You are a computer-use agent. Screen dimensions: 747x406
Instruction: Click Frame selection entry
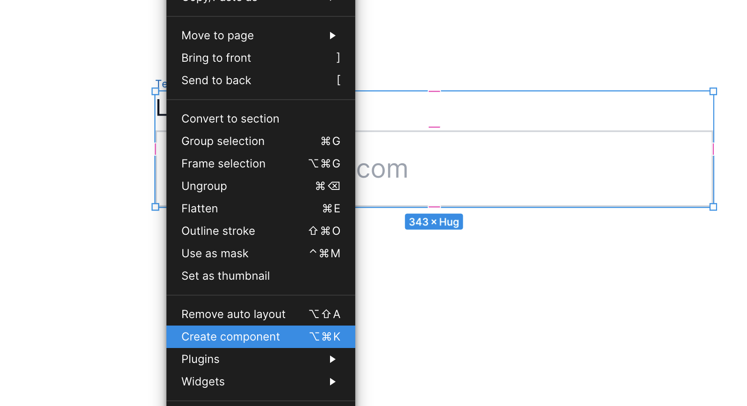tap(223, 164)
